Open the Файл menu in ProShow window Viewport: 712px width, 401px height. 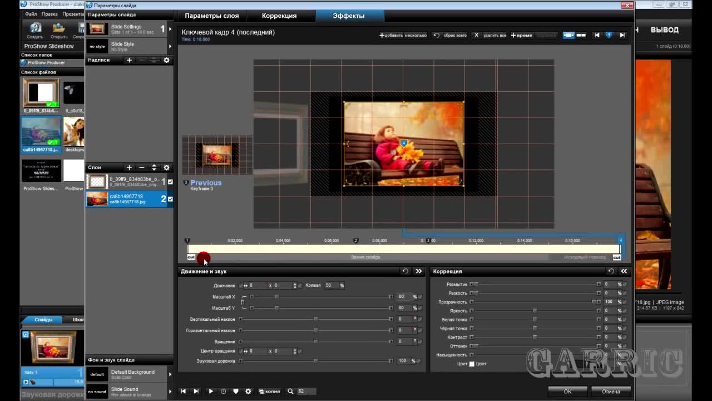31,13
